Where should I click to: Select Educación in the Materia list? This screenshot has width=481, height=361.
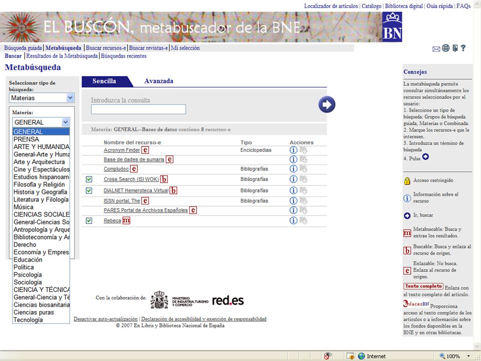(41, 260)
